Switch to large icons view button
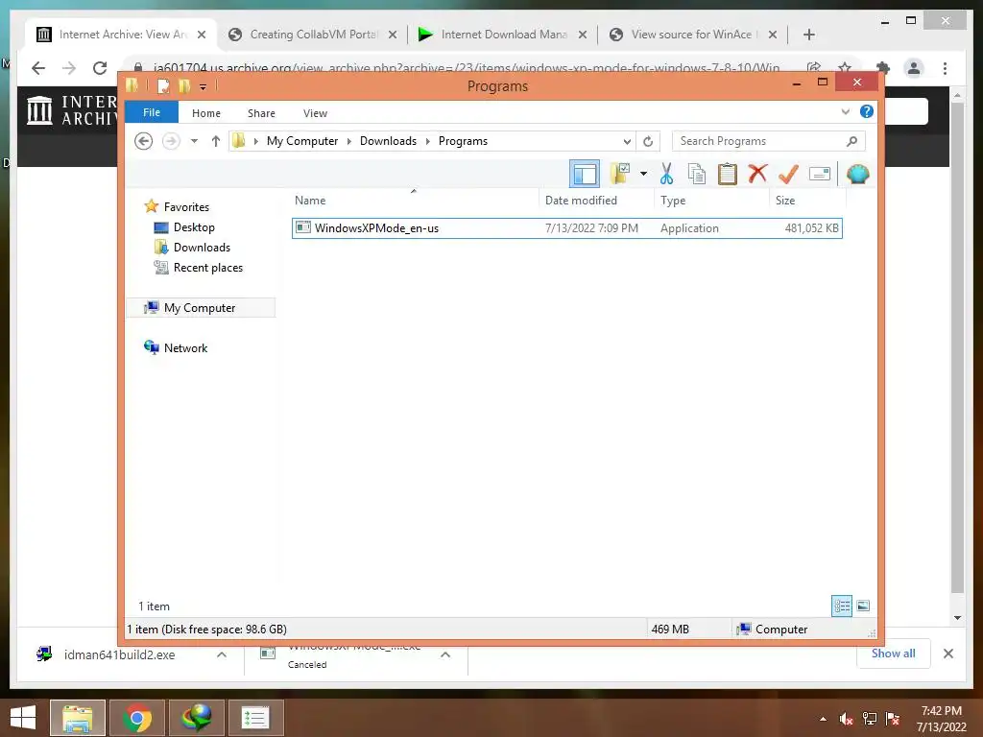 point(863,606)
